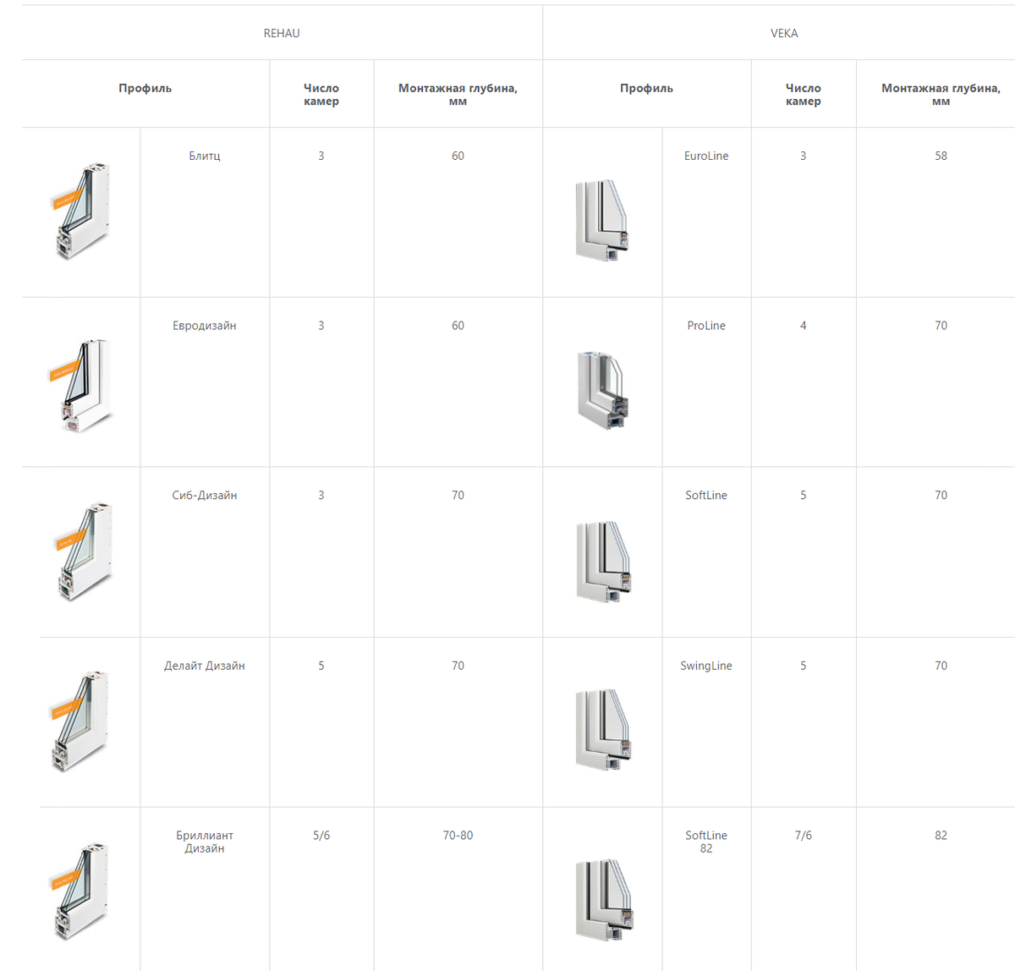Click the Число камер header under REHAU
This screenshot has width=1015, height=971.
click(x=321, y=94)
